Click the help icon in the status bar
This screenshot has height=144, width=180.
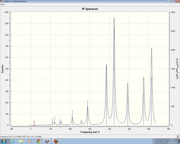(178, 137)
